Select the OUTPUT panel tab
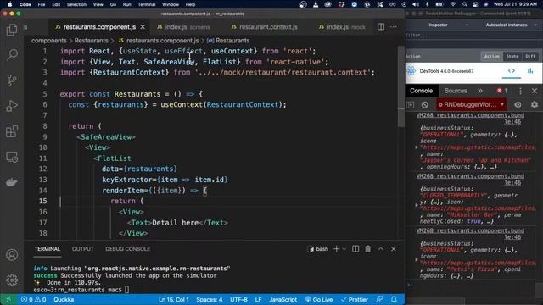The height and width of the screenshot is (305, 543). click(83, 249)
